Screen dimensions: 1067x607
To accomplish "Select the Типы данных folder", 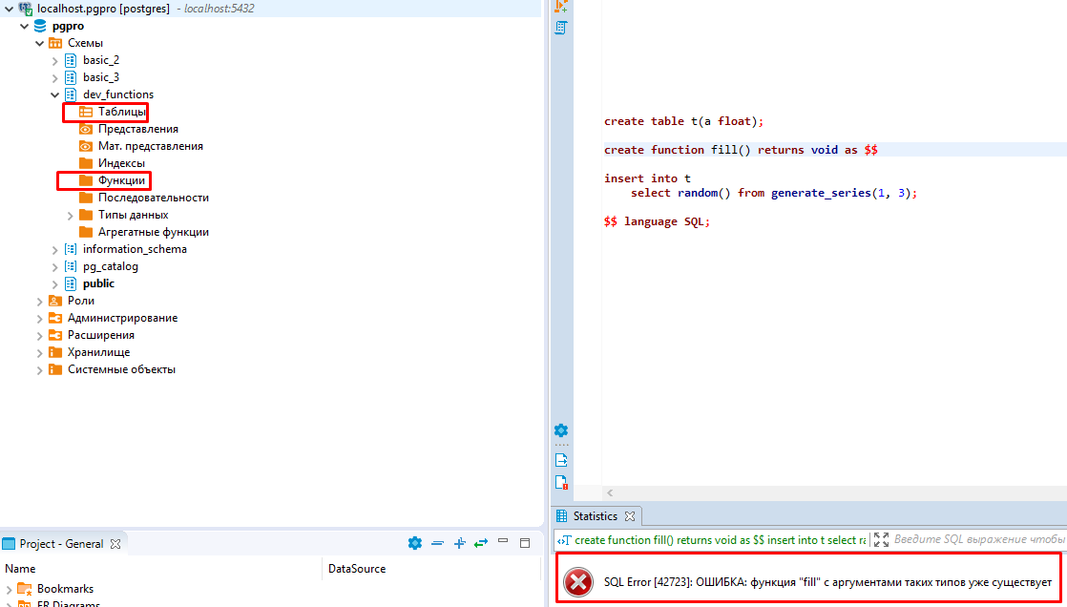I will click(133, 215).
